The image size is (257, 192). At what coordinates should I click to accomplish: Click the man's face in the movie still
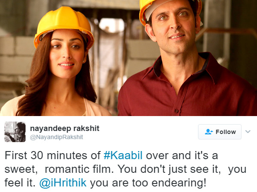(x=174, y=28)
